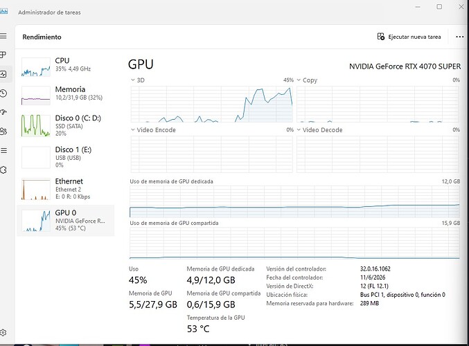Open the Processes page icon

pos(3,55)
